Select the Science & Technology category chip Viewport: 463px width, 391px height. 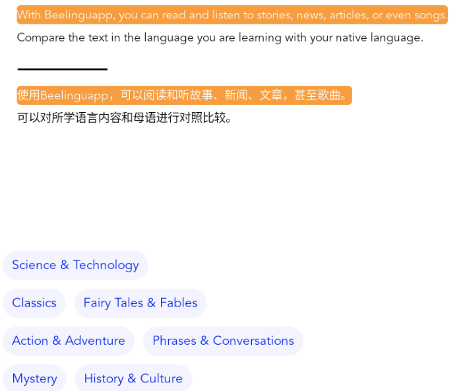[75, 265]
